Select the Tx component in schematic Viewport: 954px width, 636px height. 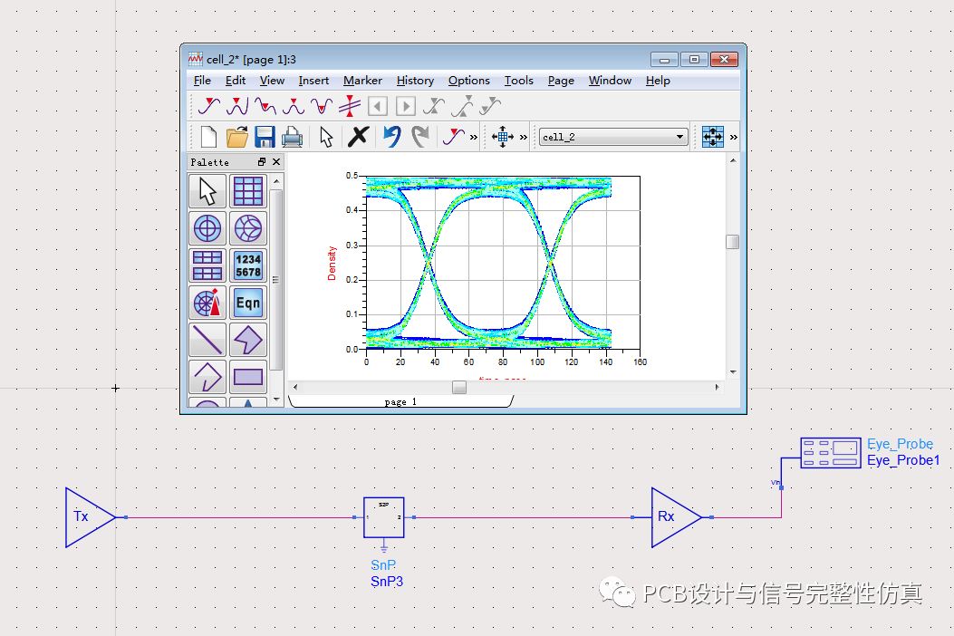pos(90,517)
